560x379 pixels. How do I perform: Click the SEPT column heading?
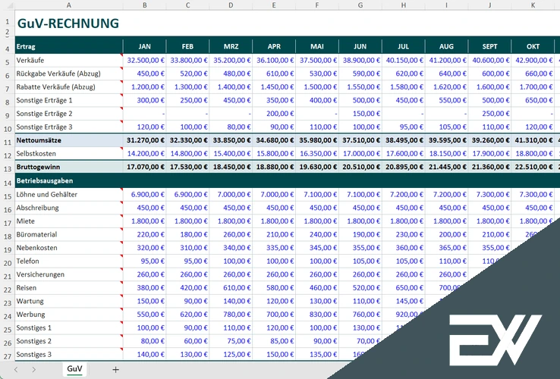[x=489, y=46]
